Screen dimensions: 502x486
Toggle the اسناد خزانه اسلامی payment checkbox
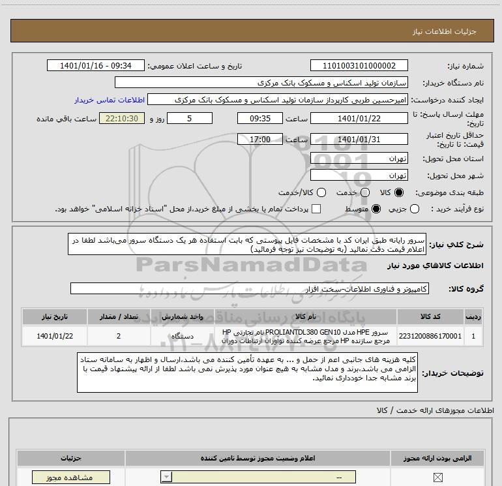[316, 209]
